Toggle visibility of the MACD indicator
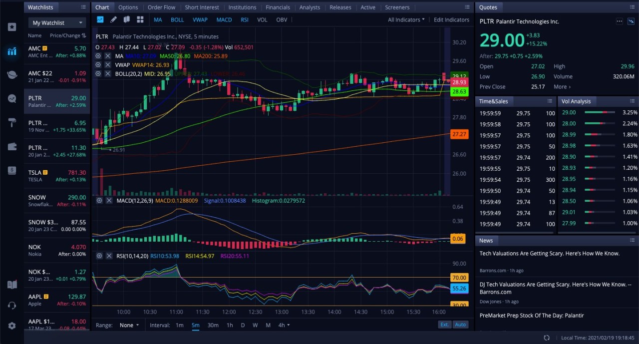 pos(99,201)
